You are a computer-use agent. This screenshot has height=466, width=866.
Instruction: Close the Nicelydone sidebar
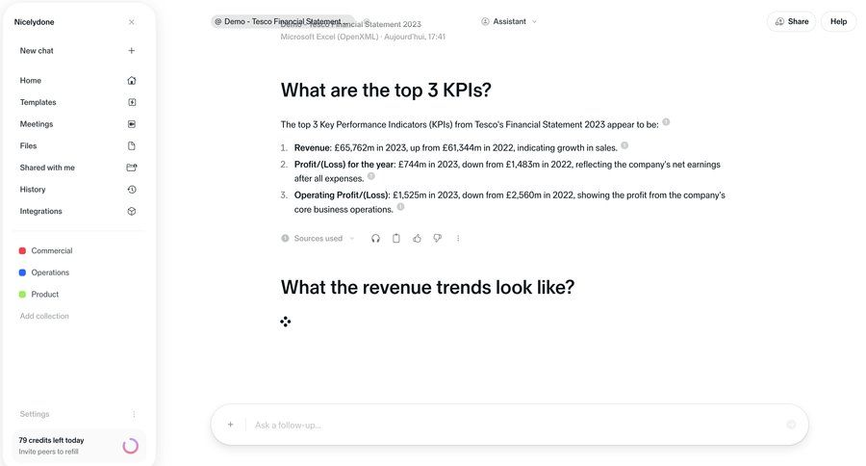(x=132, y=22)
